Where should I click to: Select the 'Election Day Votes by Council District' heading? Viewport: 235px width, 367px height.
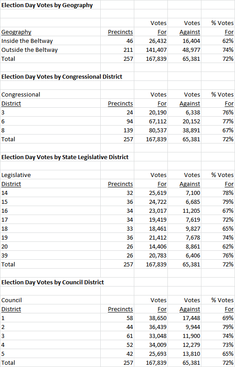[x=52, y=282]
